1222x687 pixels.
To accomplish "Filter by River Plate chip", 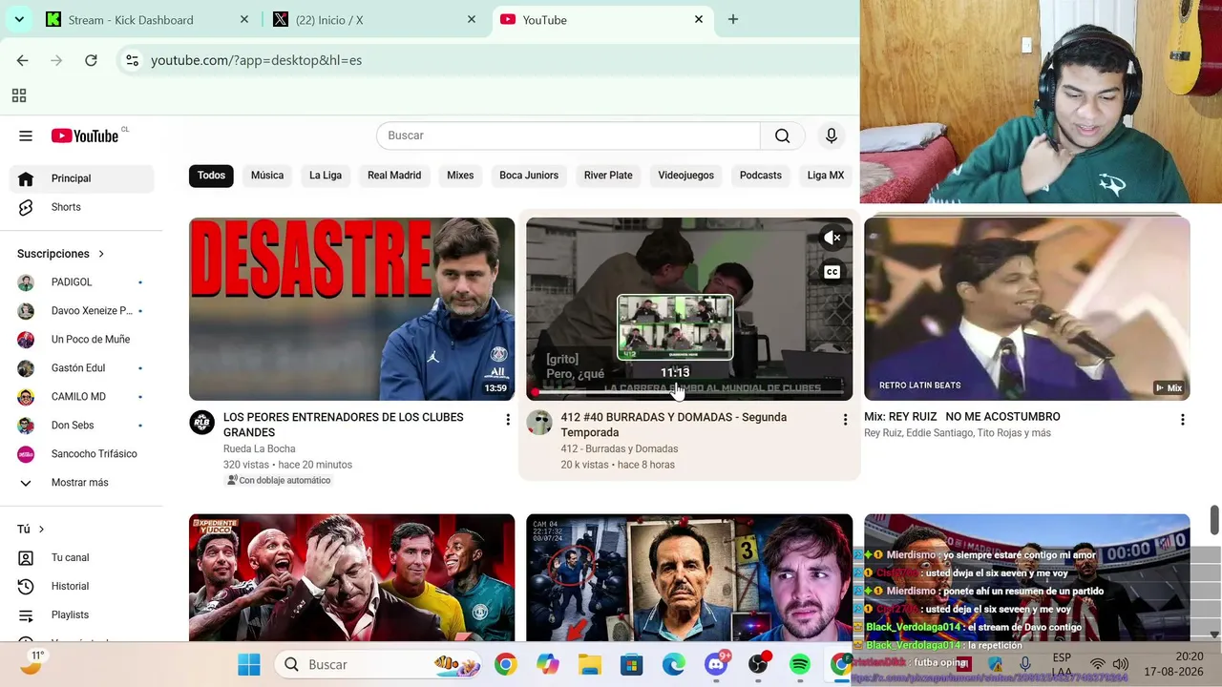I will point(608,176).
